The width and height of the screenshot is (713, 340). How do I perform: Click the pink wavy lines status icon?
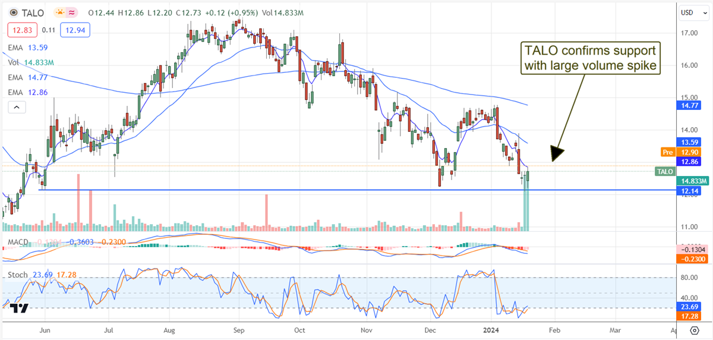pos(73,12)
